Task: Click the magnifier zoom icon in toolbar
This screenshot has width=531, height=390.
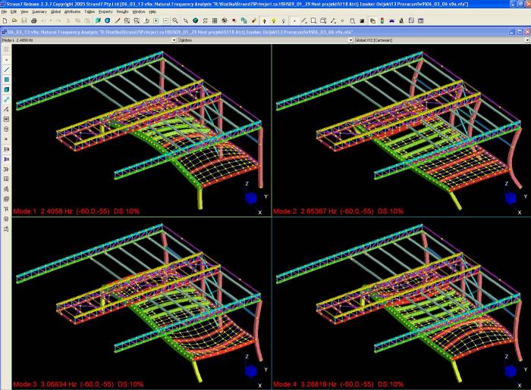Action: tap(176, 20)
